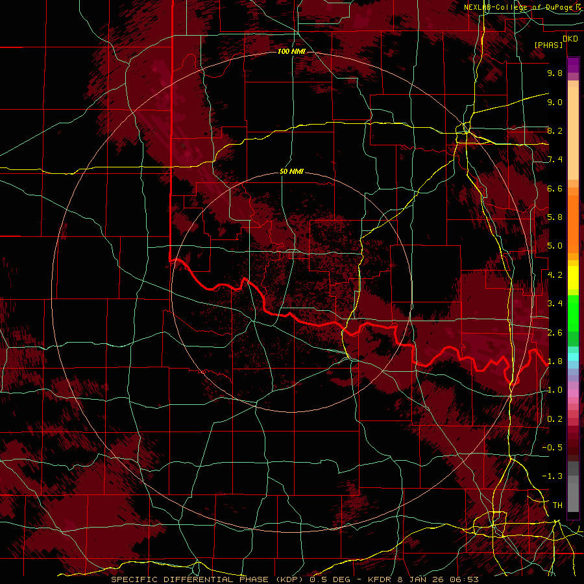Click the [PHAS] legend unit label
This screenshot has width=584, height=584.
pyautogui.click(x=548, y=45)
